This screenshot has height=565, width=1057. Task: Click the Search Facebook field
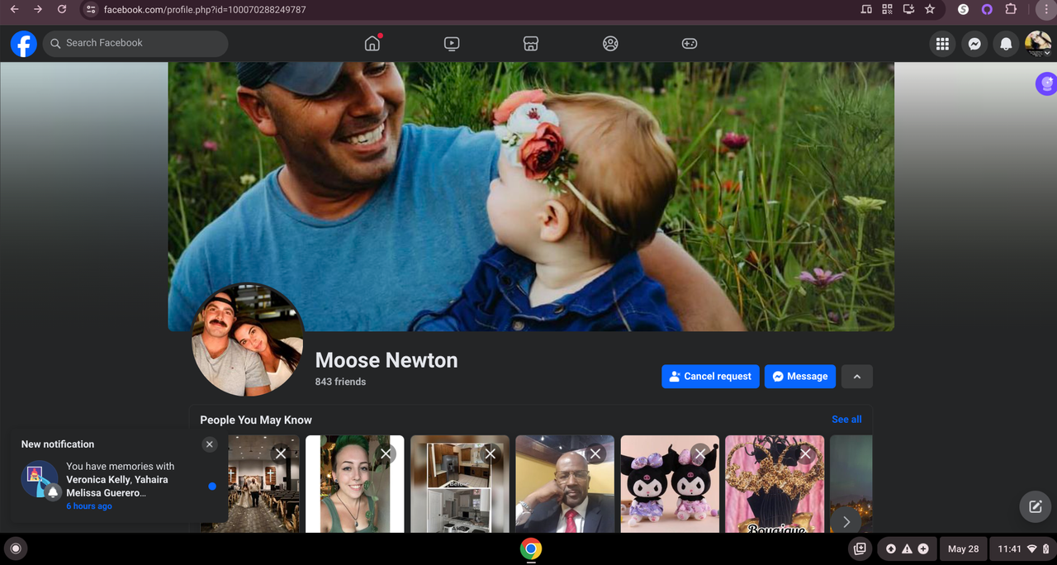click(135, 43)
